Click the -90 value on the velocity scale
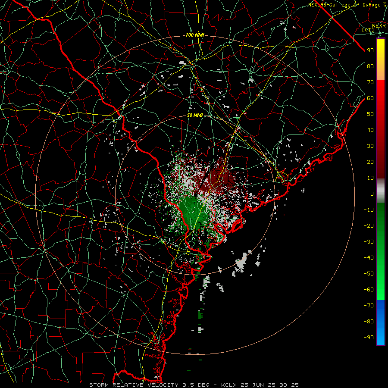Image resolution: width=388 pixels, height=388 pixels. (x=369, y=338)
